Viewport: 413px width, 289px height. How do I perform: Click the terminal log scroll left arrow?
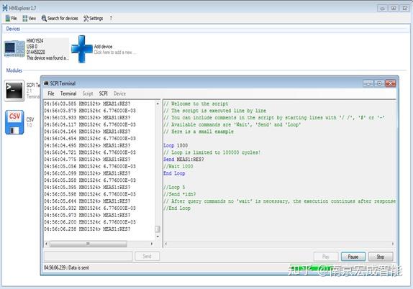click(46, 244)
